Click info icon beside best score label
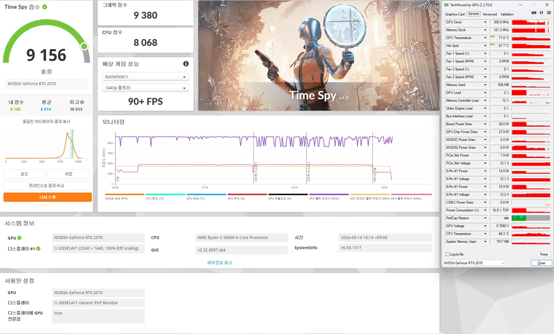 (x=82, y=102)
